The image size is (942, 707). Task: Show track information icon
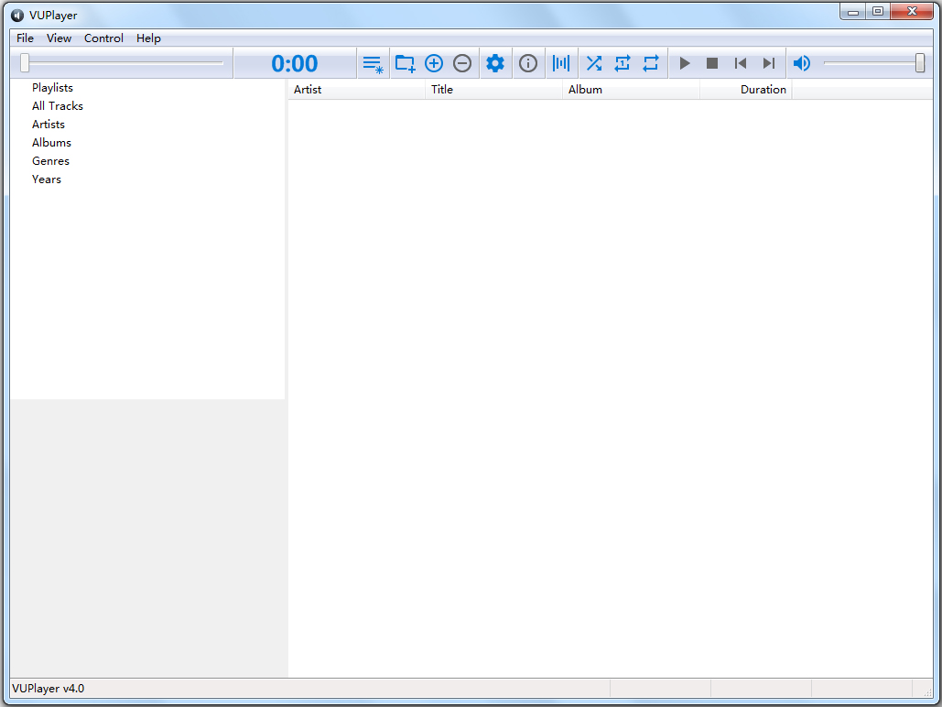(x=528, y=64)
